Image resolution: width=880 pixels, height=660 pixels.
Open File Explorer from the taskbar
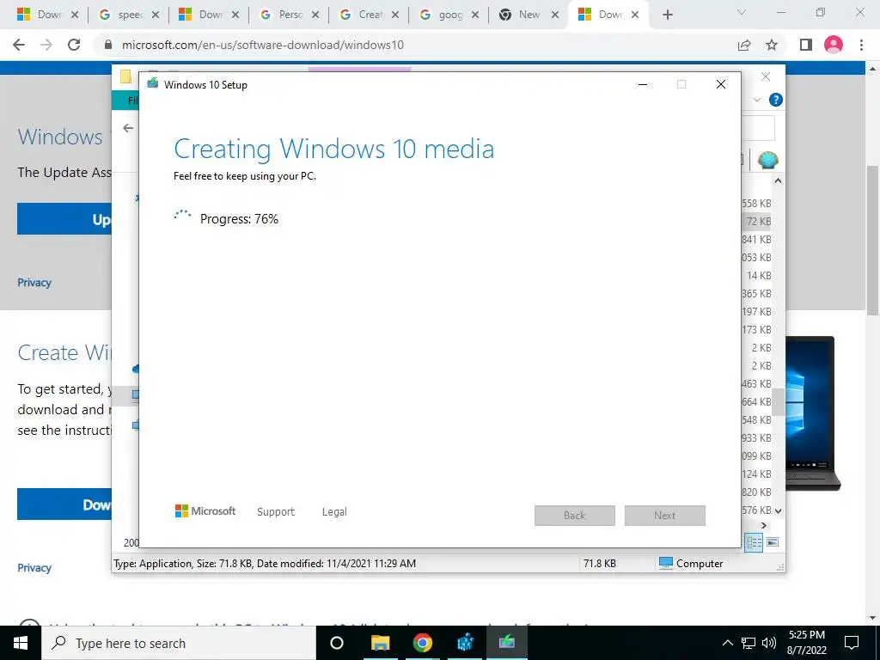click(x=380, y=643)
